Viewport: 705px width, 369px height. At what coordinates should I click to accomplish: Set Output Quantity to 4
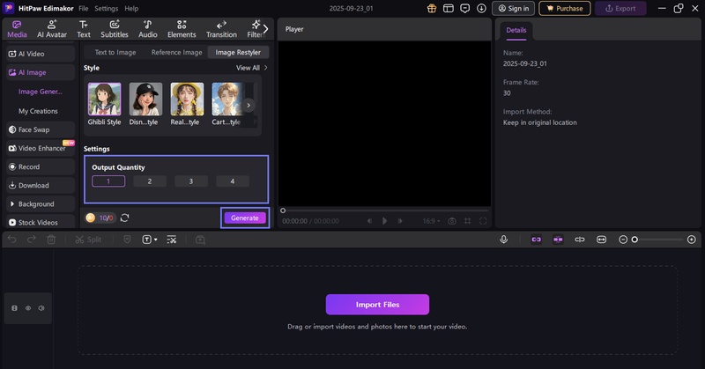click(233, 181)
